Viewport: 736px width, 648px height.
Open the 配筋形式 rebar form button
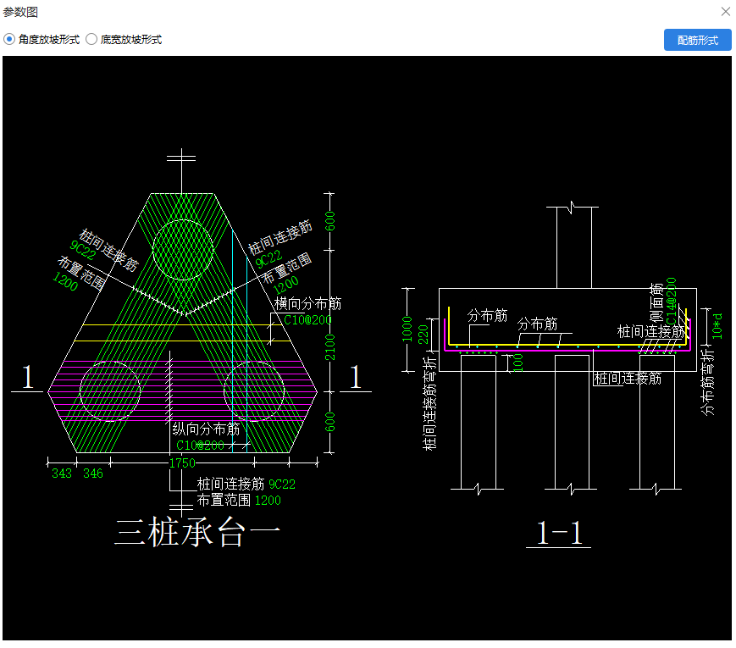coord(697,40)
